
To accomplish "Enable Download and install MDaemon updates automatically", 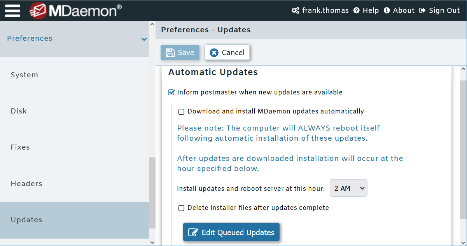I will pyautogui.click(x=181, y=111).
